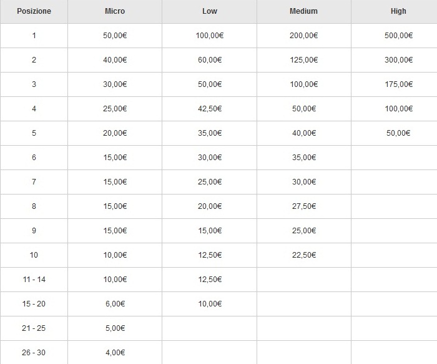Click the Low column header
The height and width of the screenshot is (364, 437).
point(210,11)
